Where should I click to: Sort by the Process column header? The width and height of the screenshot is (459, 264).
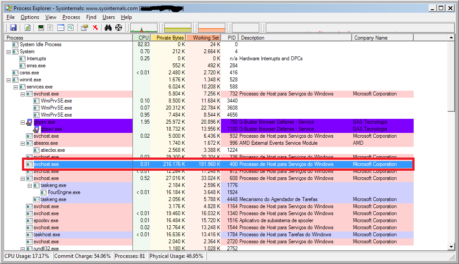coord(68,38)
